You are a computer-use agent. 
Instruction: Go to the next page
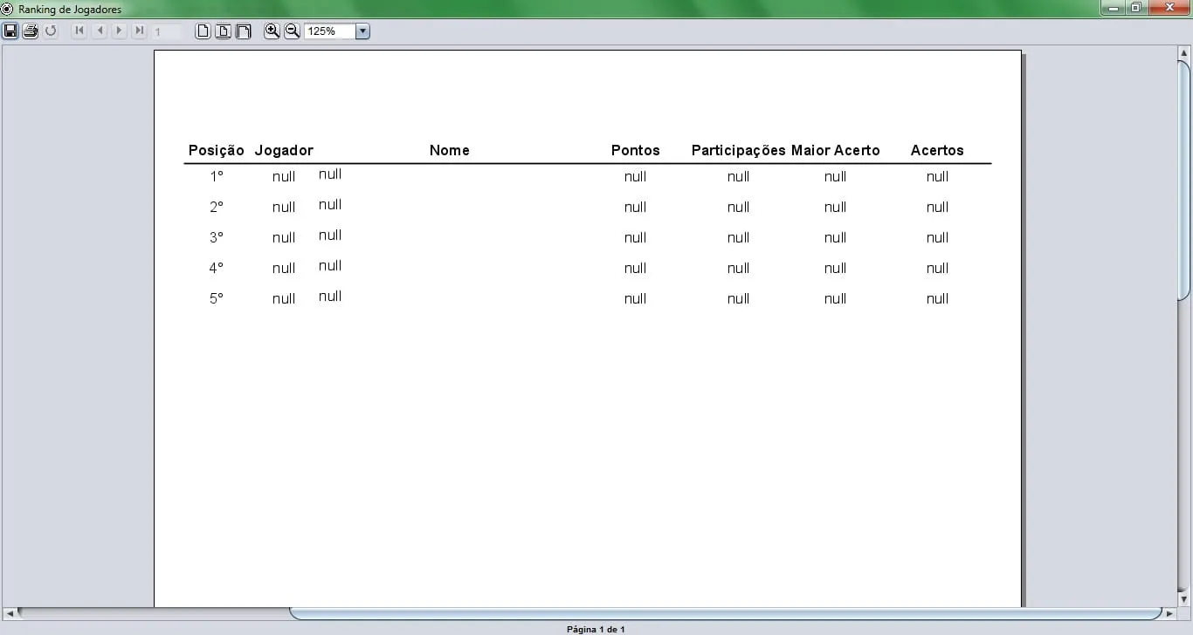click(120, 31)
